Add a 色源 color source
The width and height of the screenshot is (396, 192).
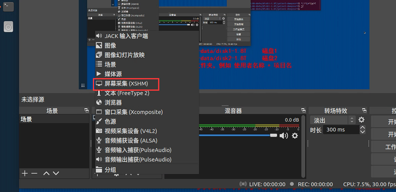tap(147, 122)
